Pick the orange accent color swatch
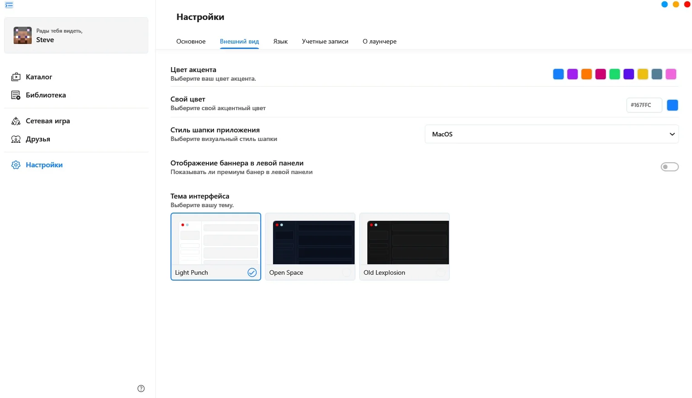 (586, 74)
